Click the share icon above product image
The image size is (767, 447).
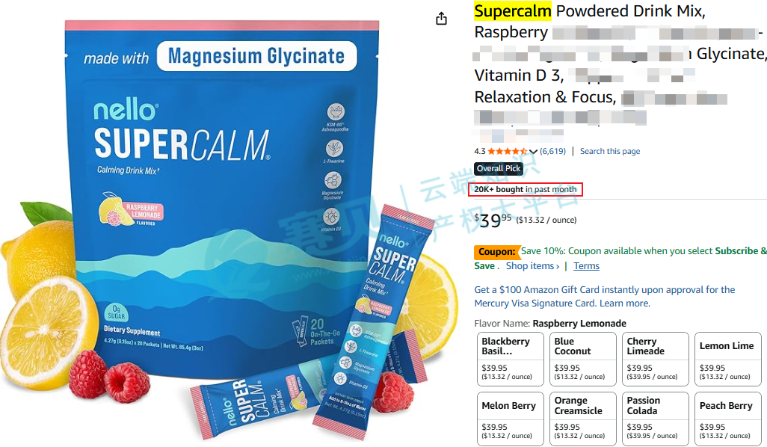pos(441,19)
